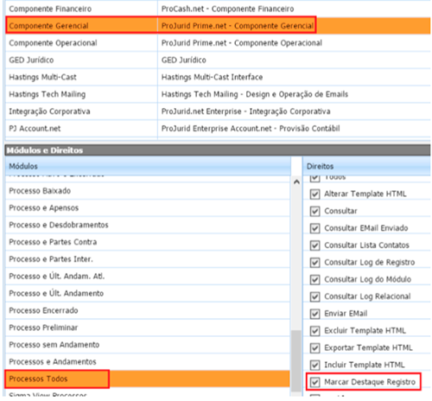Select the Processo e Partes Contra module
Viewport: 432px width, 401px height.
148,242
